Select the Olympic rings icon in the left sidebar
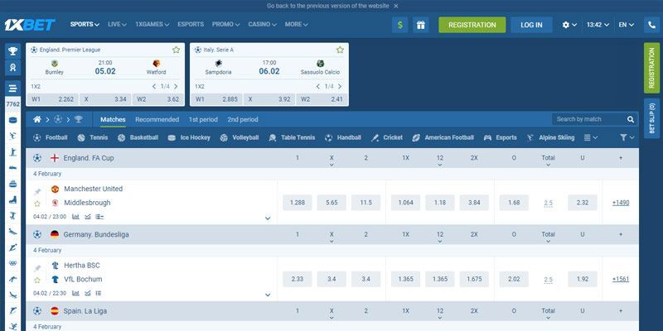Viewport: 663px width, 331px height. click(x=13, y=263)
